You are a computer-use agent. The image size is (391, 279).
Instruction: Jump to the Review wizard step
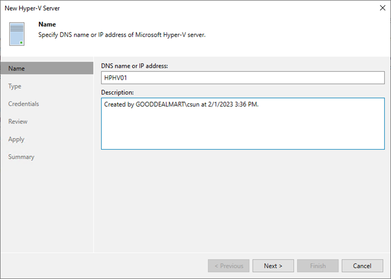tap(18, 121)
